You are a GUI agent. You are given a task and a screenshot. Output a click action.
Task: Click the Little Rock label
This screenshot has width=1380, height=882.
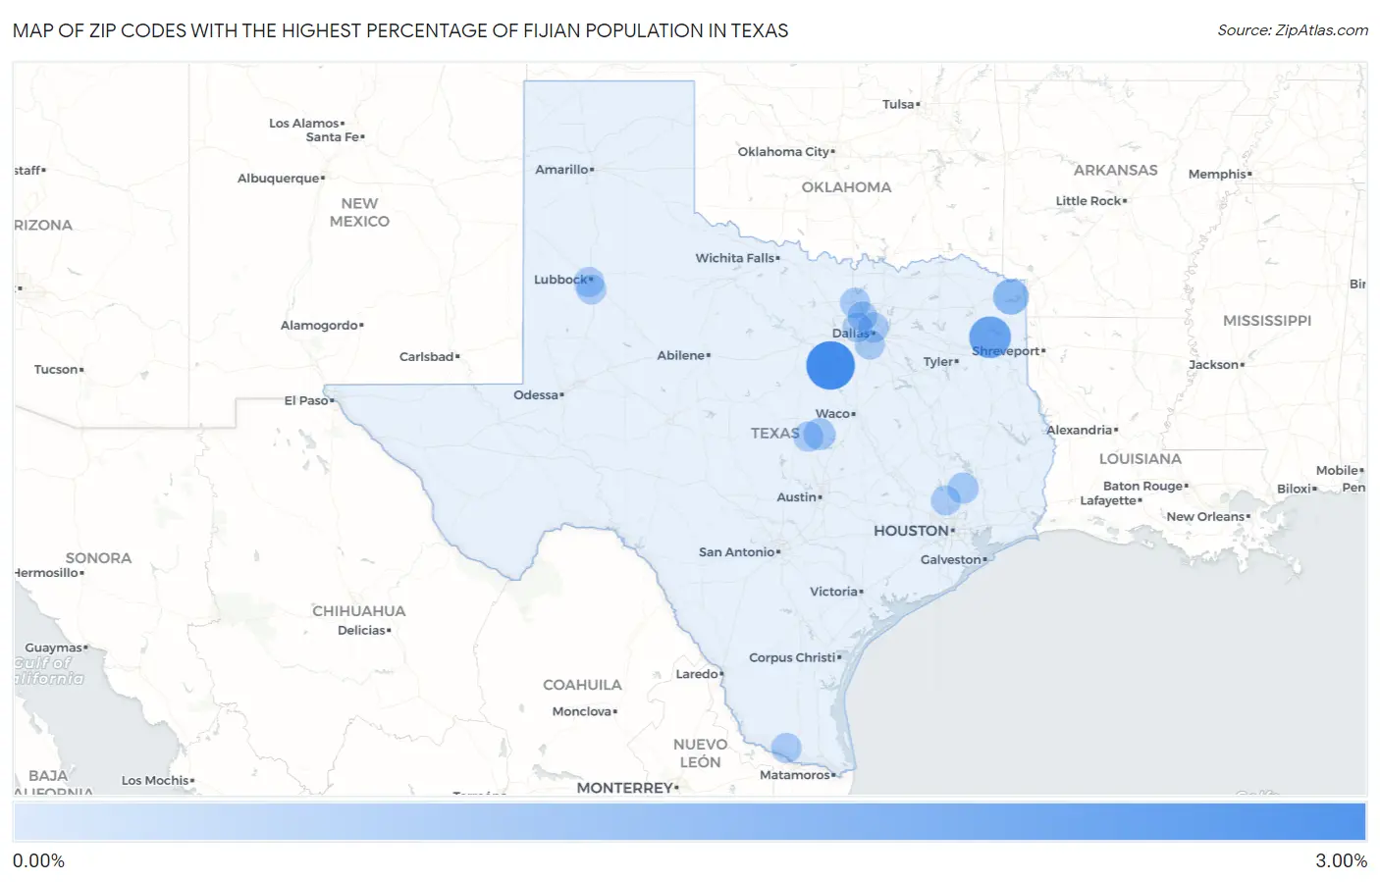click(1088, 201)
